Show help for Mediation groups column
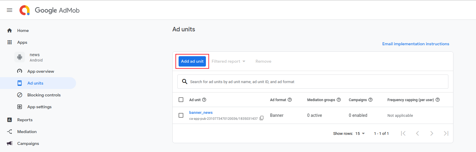The width and height of the screenshot is (476, 152). (339, 100)
